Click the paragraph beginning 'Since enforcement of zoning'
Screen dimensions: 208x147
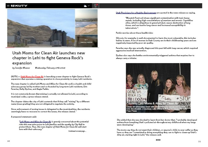click(50, 110)
